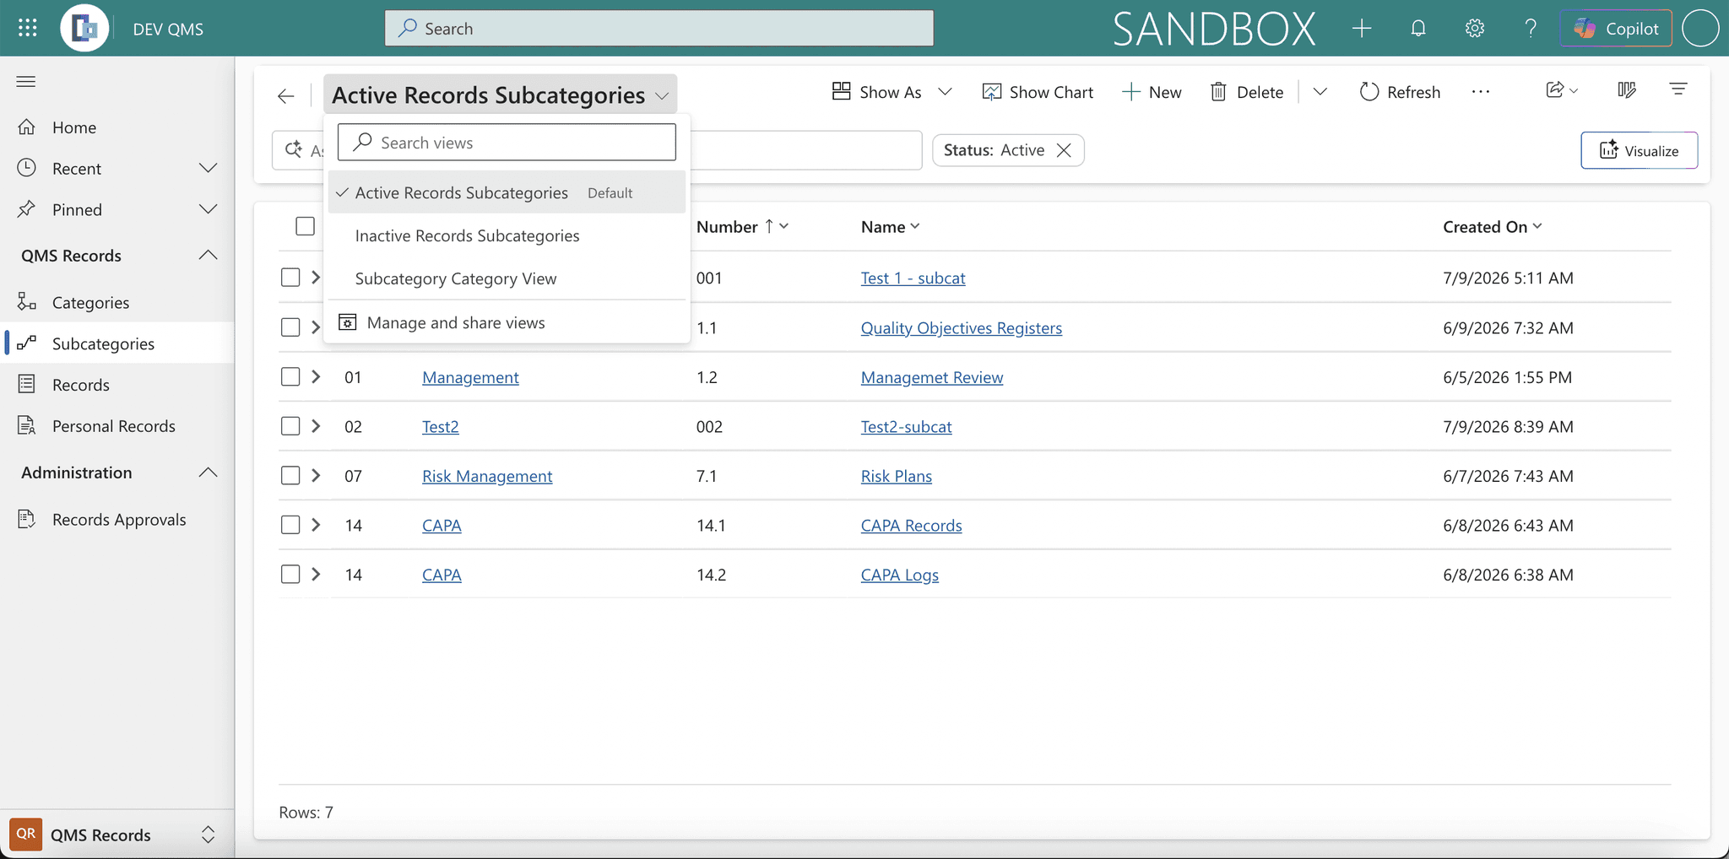Image resolution: width=1729 pixels, height=859 pixels.
Task: Collapse the site map hamburger menu
Action: [26, 81]
